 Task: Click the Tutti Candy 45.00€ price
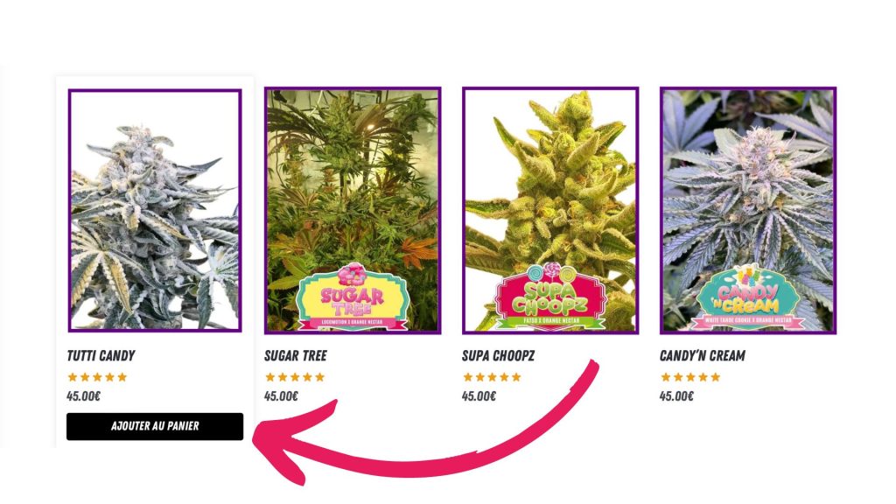click(x=83, y=396)
